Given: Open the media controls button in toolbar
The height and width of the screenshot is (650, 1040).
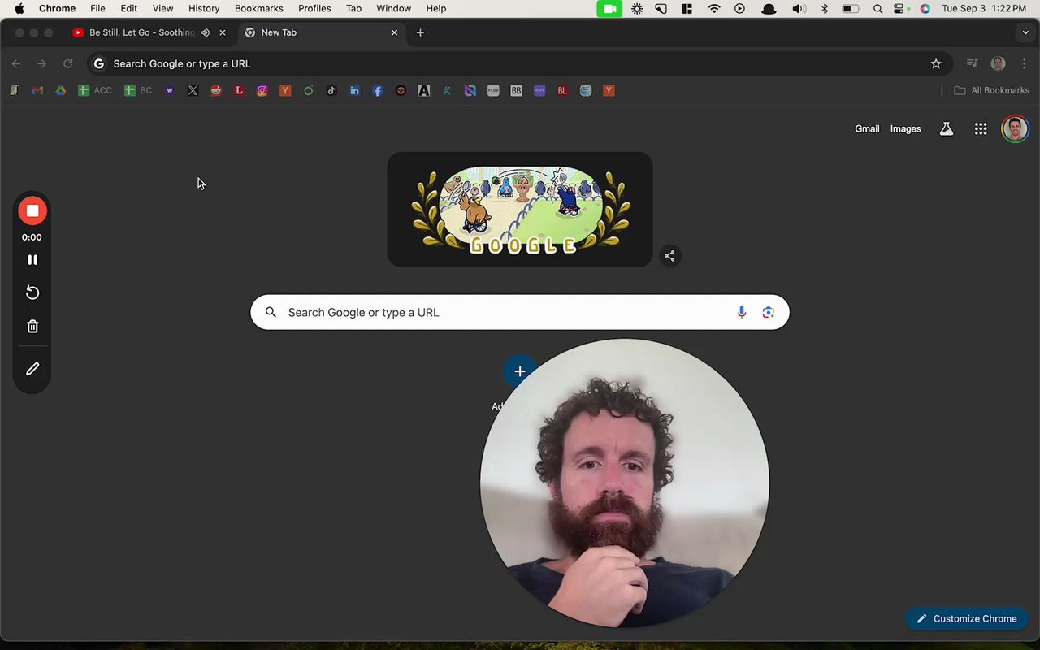Looking at the screenshot, I should click(x=972, y=63).
